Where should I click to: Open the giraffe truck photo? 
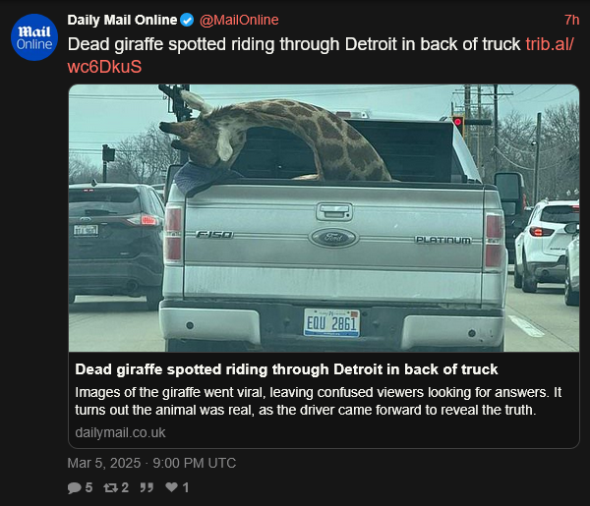tap(324, 217)
